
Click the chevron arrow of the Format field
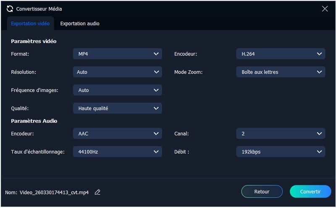pos(156,54)
